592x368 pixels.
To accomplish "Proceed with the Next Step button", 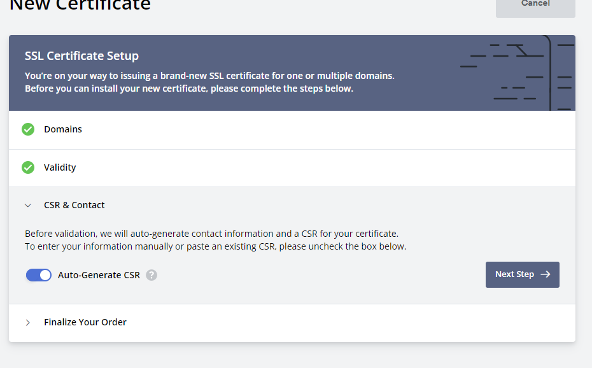I will coord(522,274).
